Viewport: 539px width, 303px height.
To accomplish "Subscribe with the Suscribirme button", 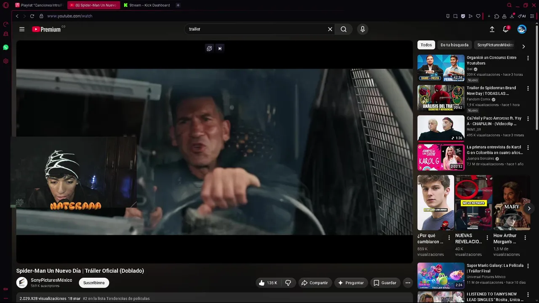I will [94, 283].
